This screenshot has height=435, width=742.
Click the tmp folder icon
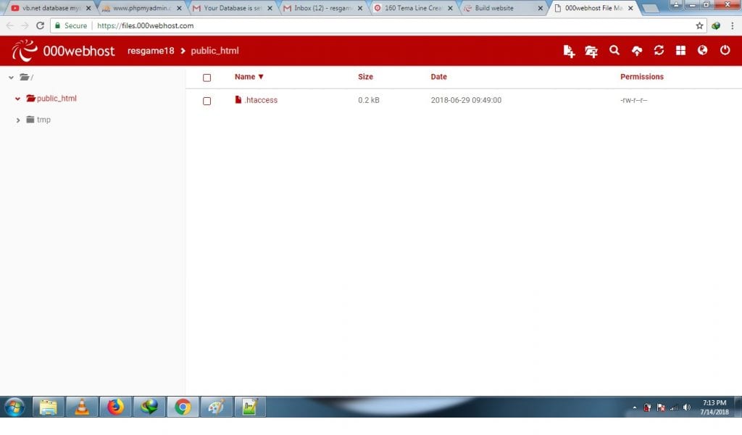click(x=30, y=120)
